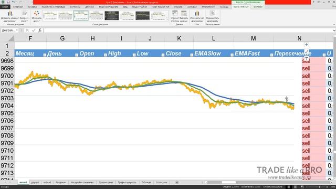Image resolution: width=336 pixels, height=189 pixels.
Task: Add a new sheet with plus icon
Action: 177,182
